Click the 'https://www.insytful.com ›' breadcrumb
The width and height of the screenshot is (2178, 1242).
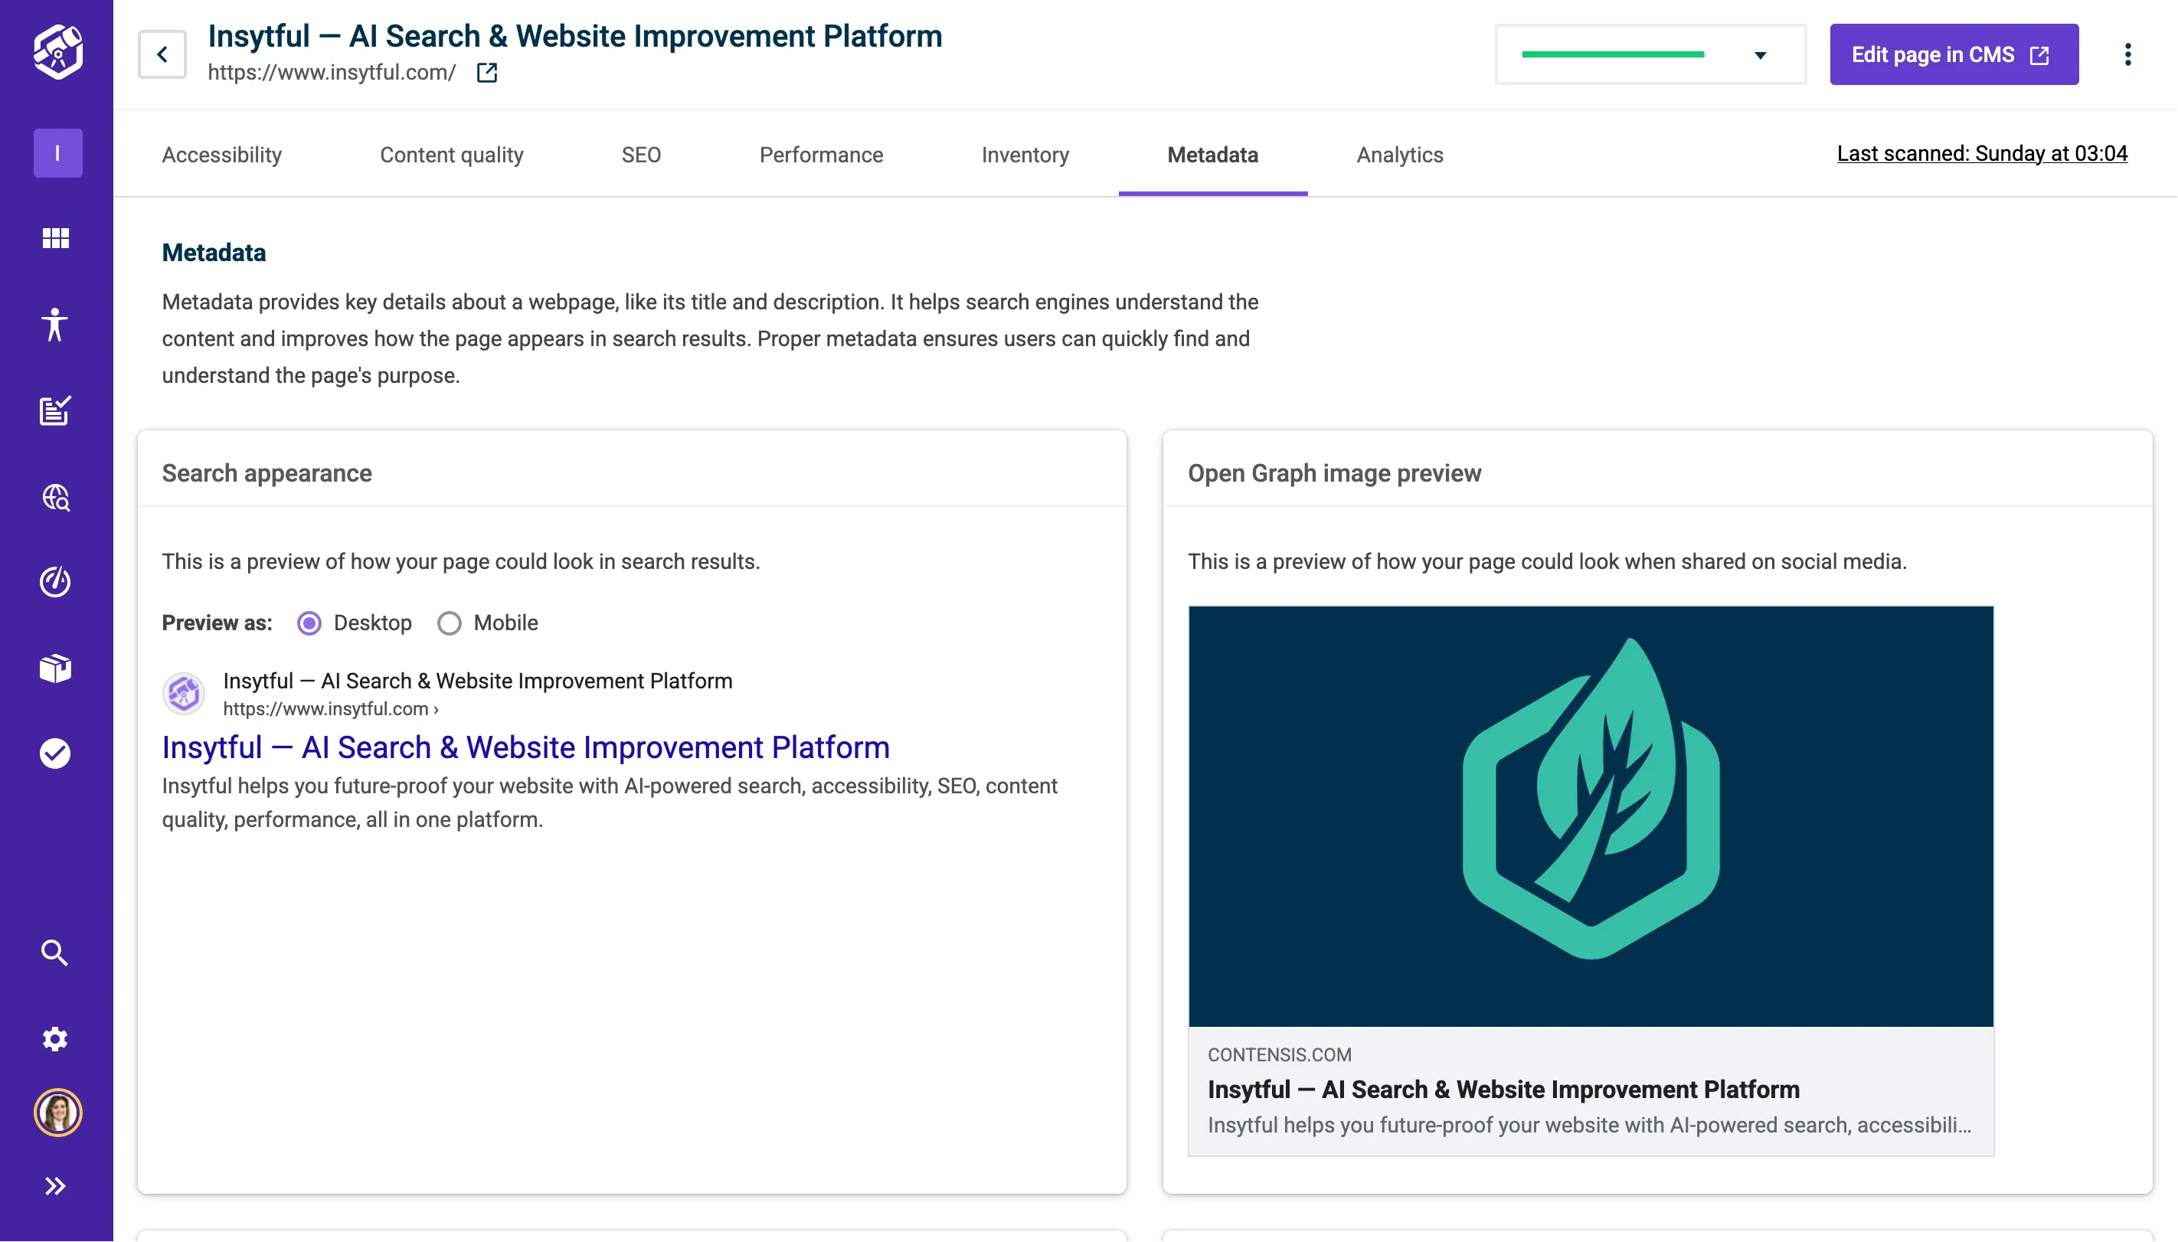[331, 709]
